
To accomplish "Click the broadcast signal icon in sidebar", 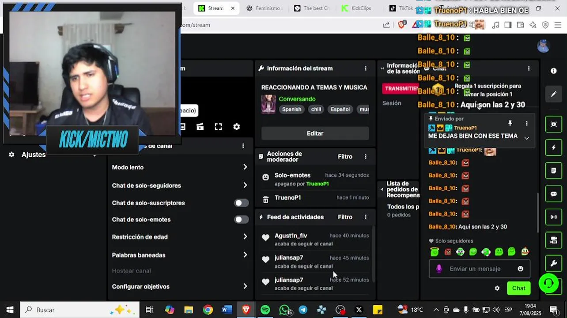I will [553, 217].
